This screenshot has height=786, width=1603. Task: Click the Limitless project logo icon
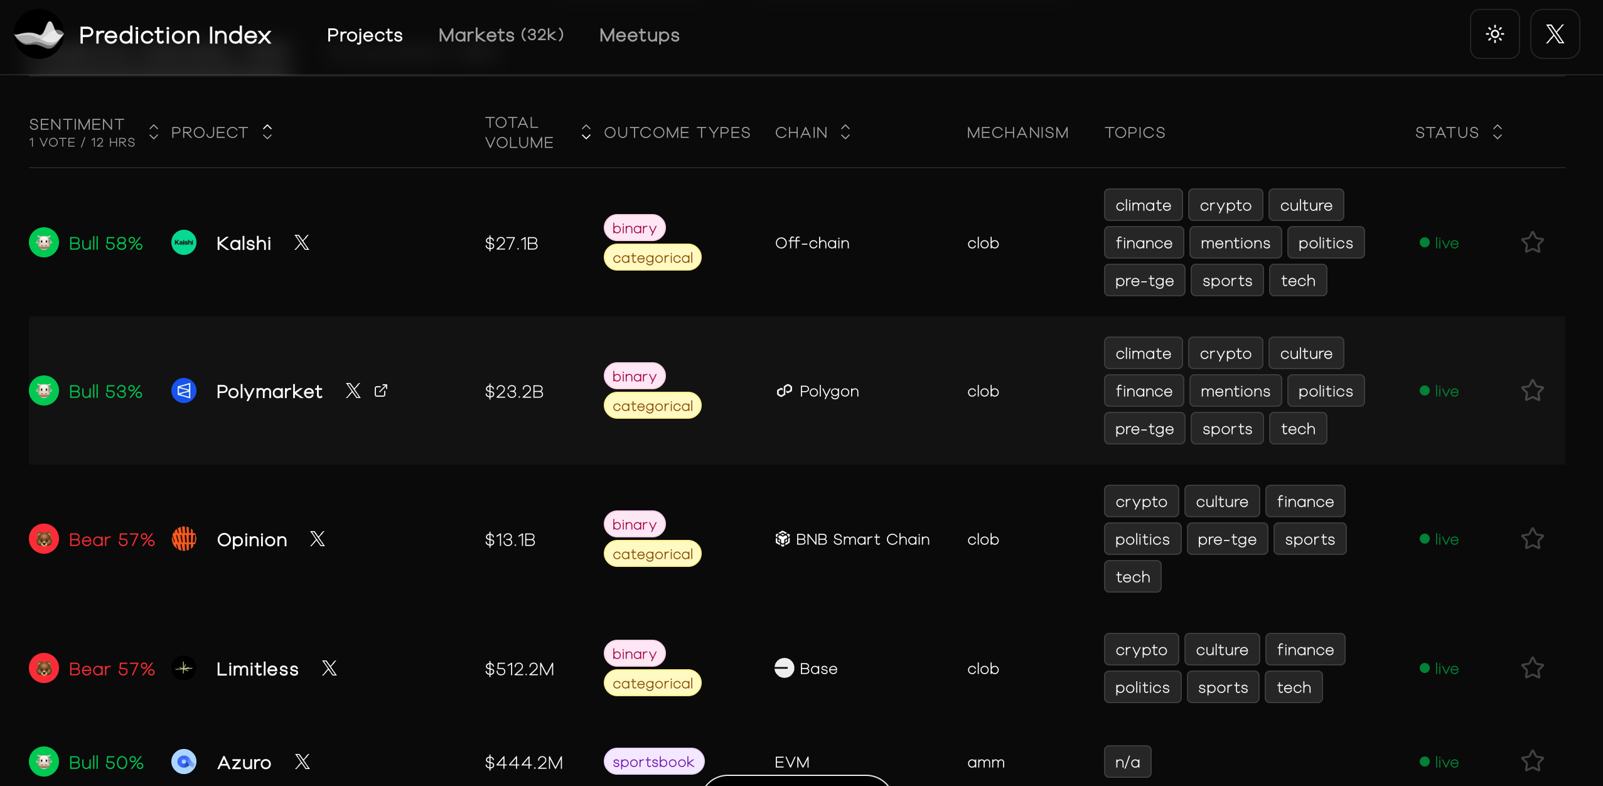tap(184, 669)
